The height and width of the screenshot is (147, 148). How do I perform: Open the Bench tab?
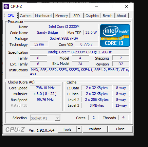pyautogui.click(x=108, y=16)
